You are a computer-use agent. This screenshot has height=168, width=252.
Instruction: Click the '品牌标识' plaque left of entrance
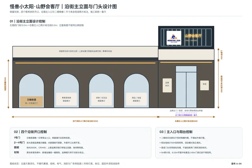click(167, 85)
